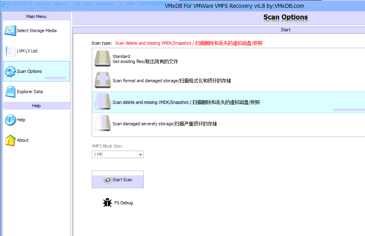This screenshot has width=365, height=236.
Task: Open the About menu entry
Action: [36, 140]
